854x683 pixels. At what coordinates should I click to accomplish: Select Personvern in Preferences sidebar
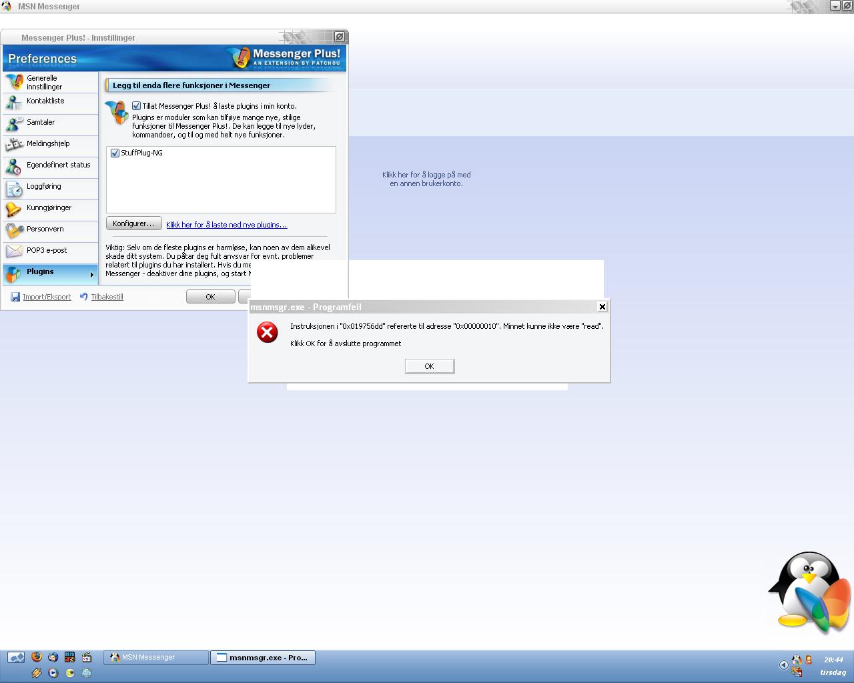(50, 231)
